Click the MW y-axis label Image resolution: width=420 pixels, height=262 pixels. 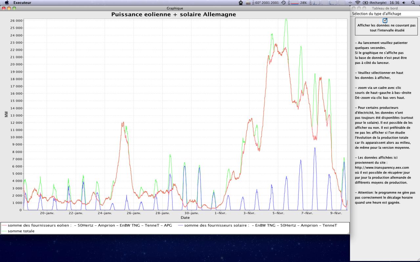point(6,114)
